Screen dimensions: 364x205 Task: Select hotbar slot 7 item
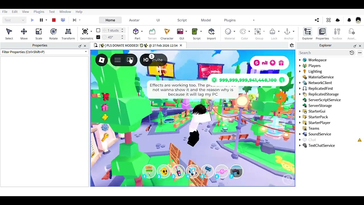pos(236,171)
